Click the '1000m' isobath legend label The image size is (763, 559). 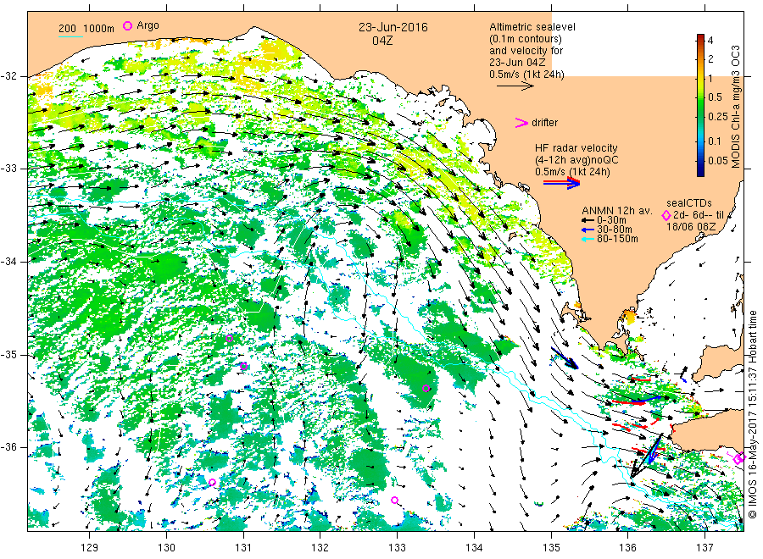pos(99,29)
